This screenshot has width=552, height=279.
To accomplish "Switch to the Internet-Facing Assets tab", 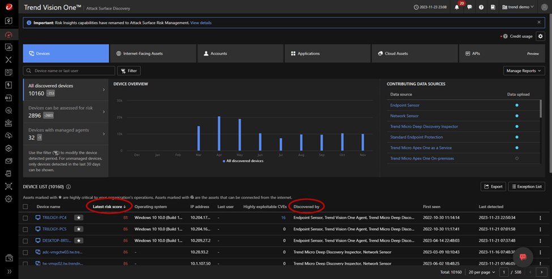I will [153, 53].
